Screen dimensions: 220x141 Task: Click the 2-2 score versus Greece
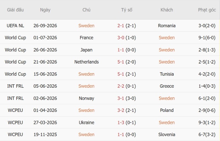coord(121,86)
